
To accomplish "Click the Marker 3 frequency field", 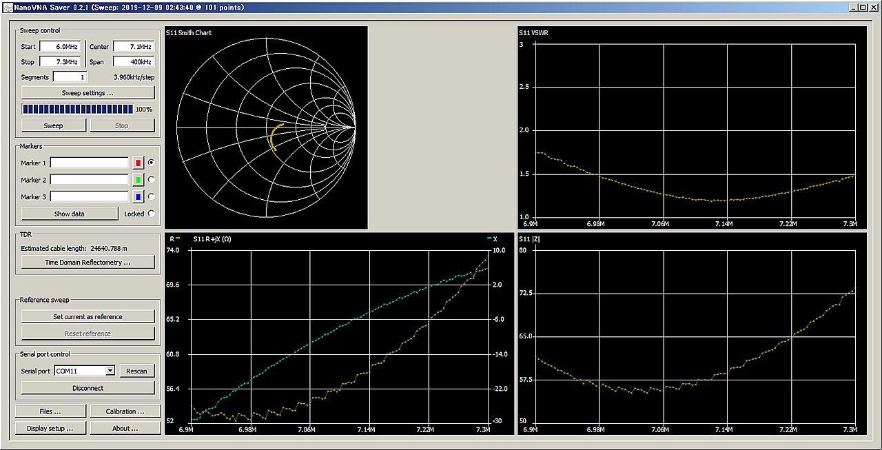I will (90, 197).
